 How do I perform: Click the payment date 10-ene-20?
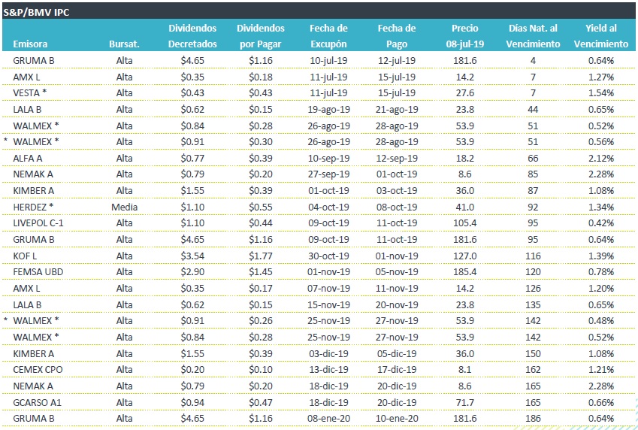point(397,419)
